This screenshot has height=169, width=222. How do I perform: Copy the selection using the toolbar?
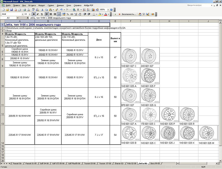tap(46, 10)
